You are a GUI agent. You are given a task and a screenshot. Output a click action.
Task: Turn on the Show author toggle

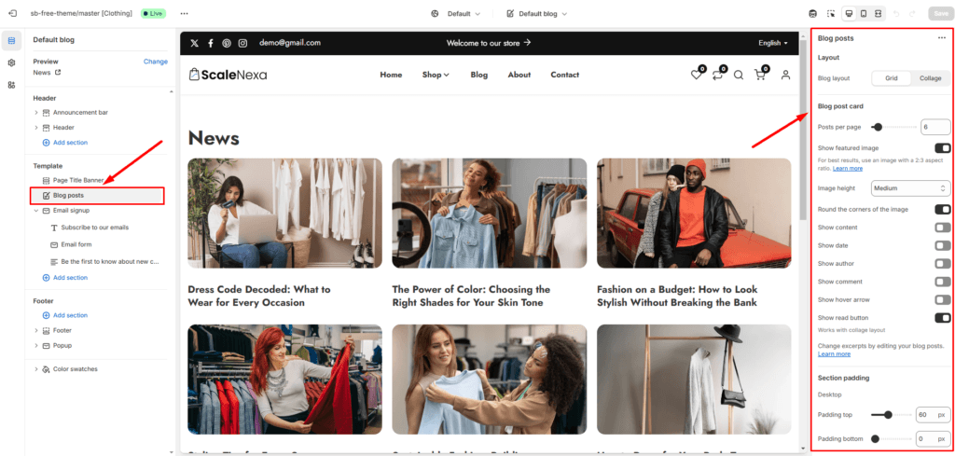coord(942,264)
